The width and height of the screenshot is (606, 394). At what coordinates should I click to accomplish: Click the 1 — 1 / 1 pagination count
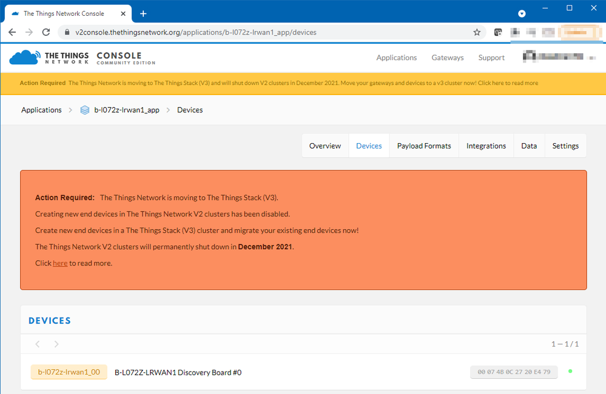click(565, 344)
